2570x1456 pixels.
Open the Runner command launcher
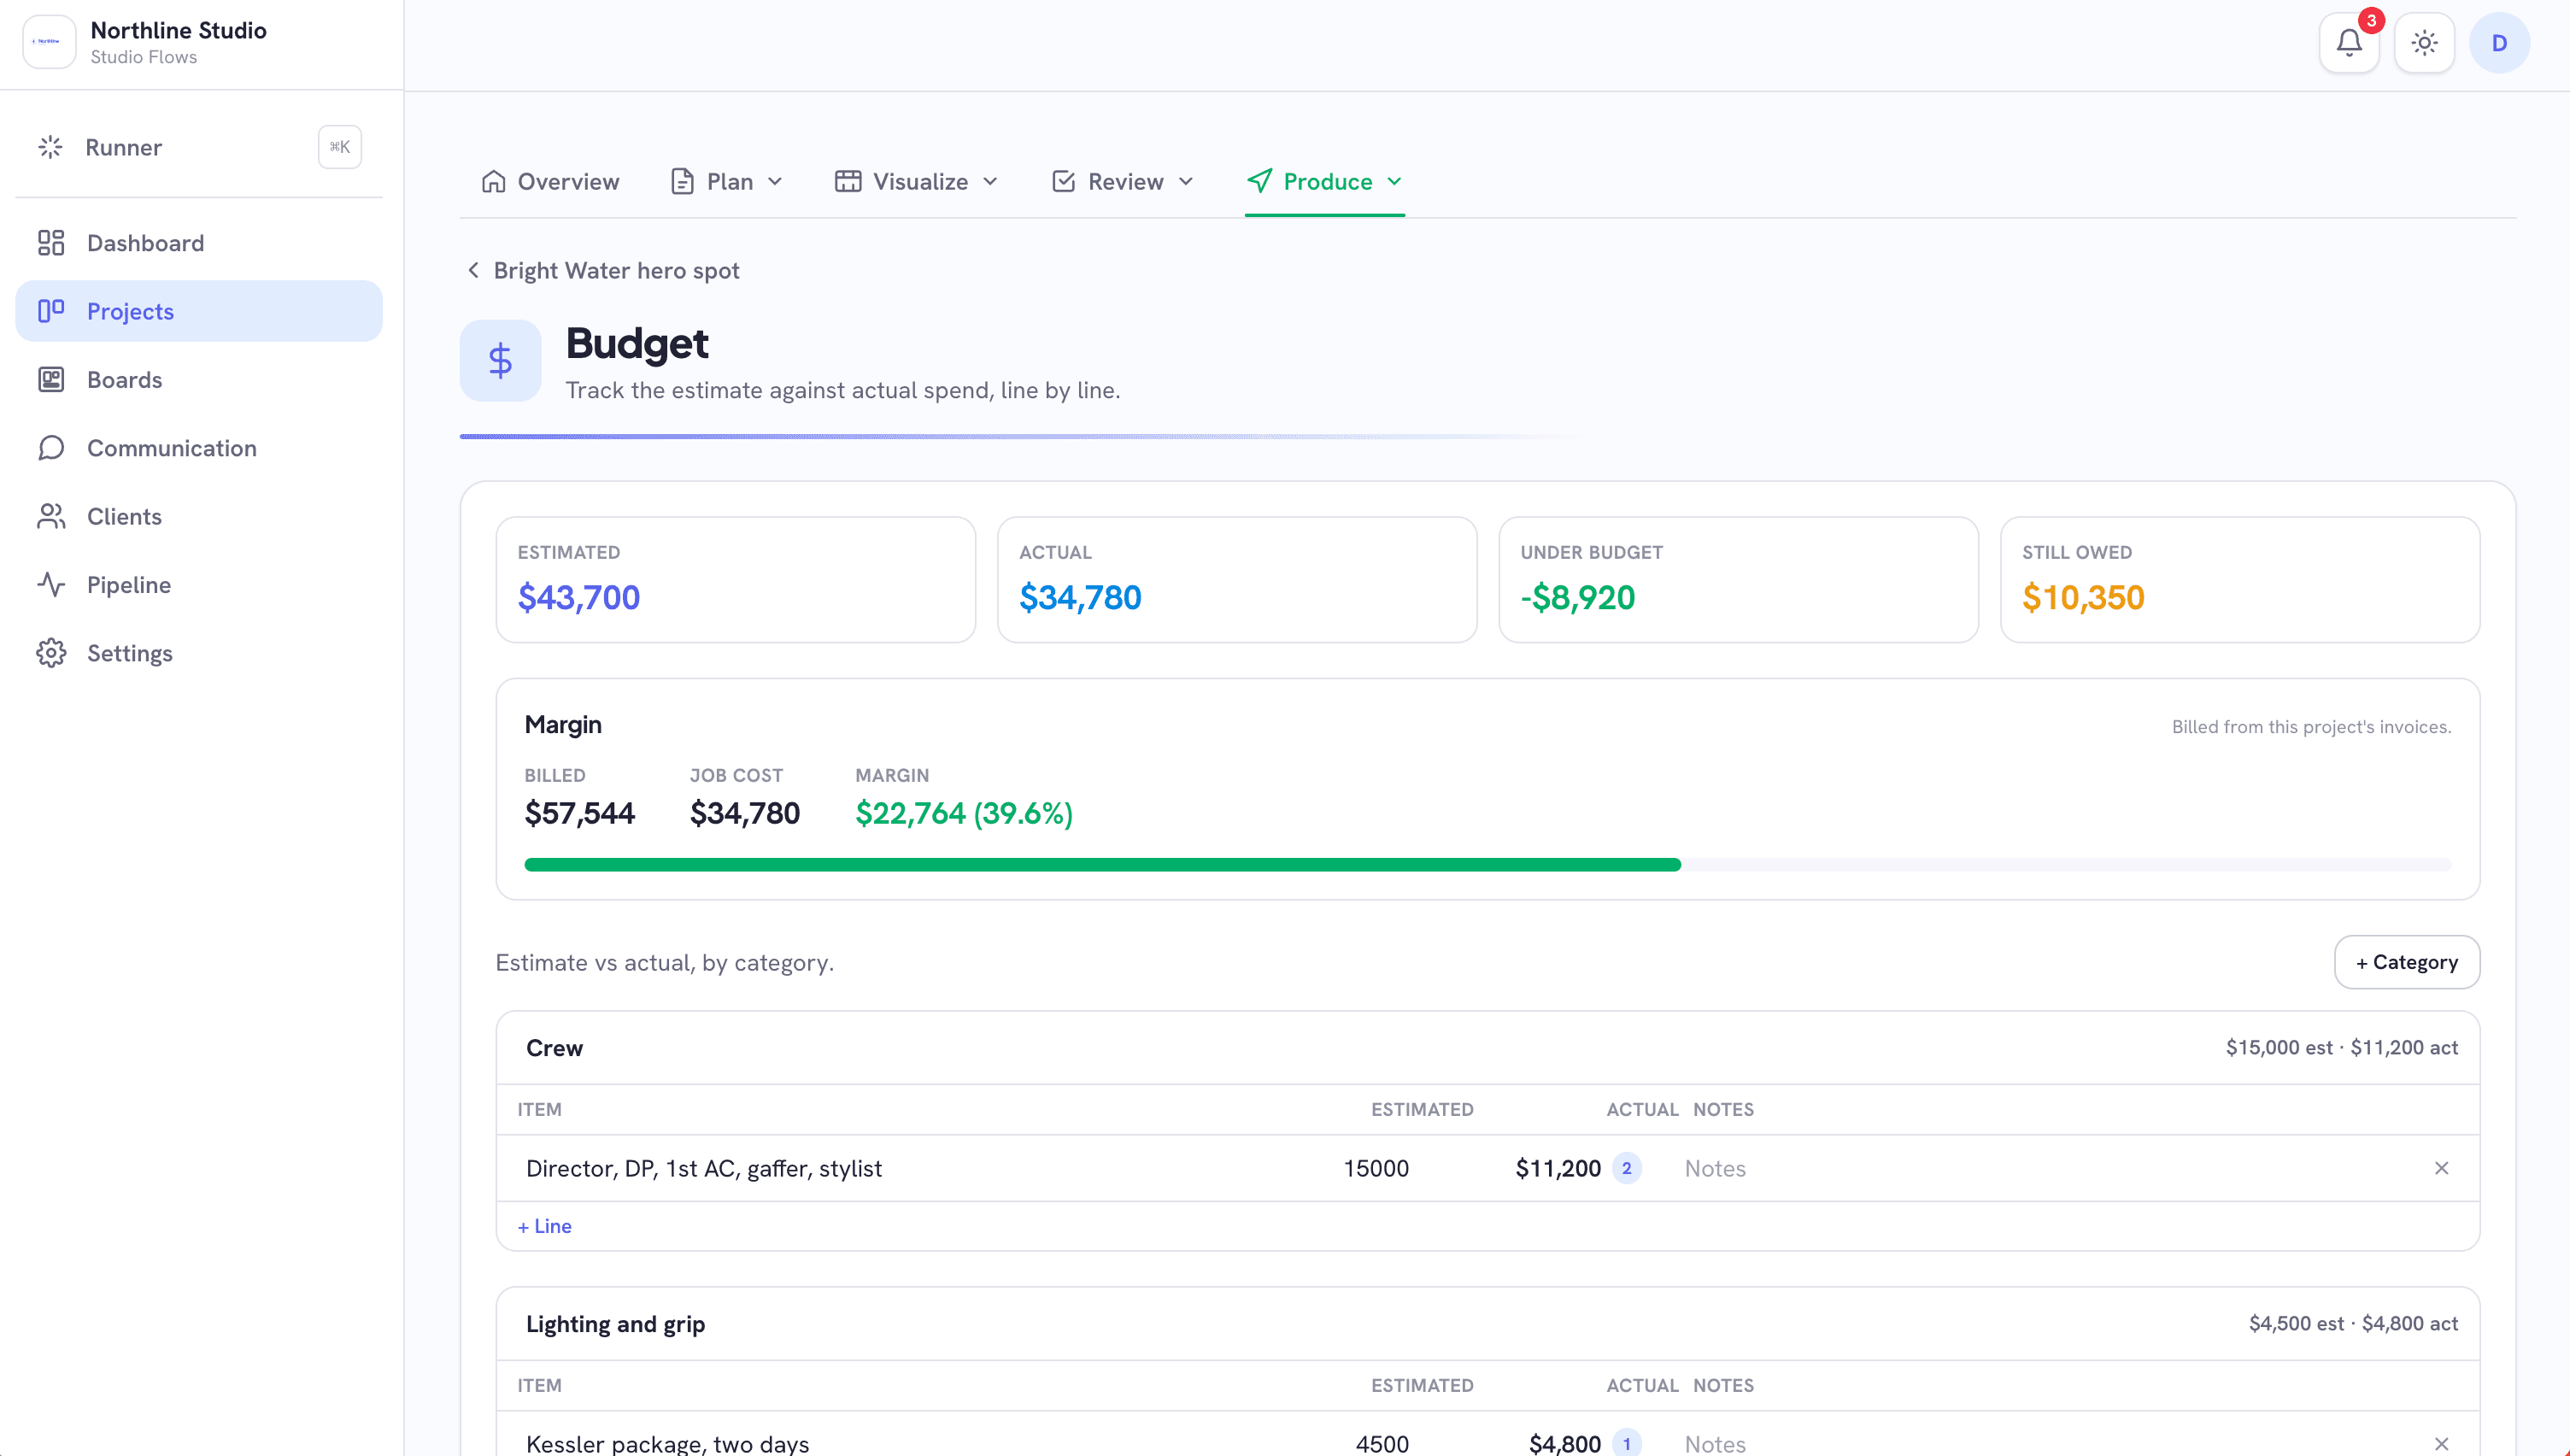pos(199,147)
